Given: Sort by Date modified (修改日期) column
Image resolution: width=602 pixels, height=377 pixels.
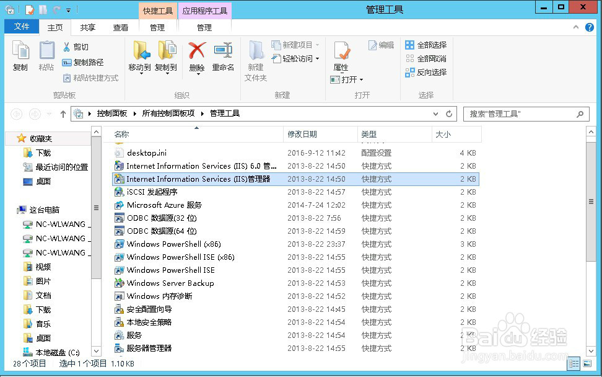Looking at the screenshot, I should coord(320,134).
